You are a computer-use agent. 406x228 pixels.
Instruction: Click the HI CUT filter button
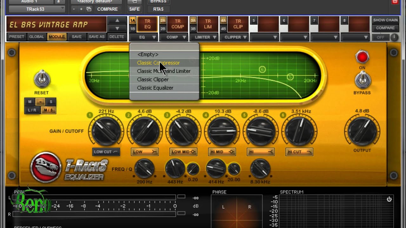tap(299, 152)
